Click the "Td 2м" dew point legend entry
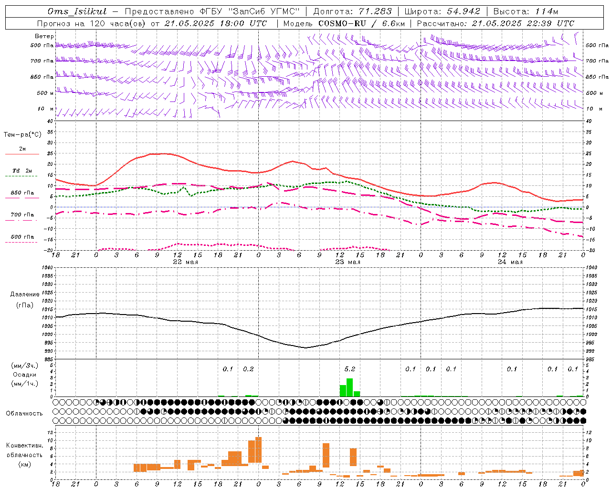611x488 pixels. [22, 171]
